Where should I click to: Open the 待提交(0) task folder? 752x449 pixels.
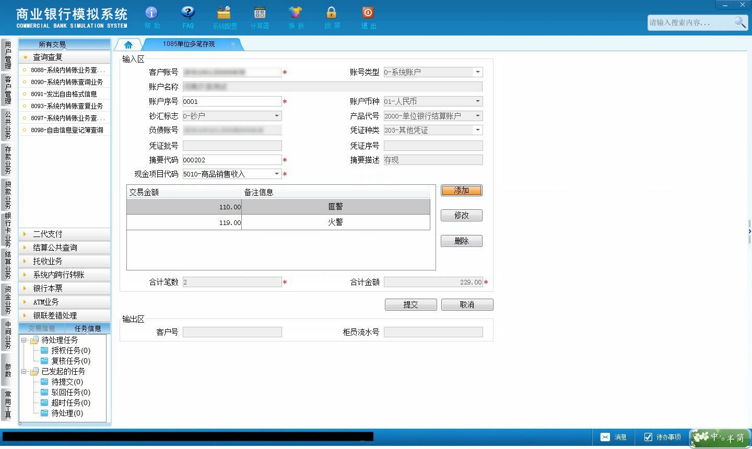pos(62,382)
